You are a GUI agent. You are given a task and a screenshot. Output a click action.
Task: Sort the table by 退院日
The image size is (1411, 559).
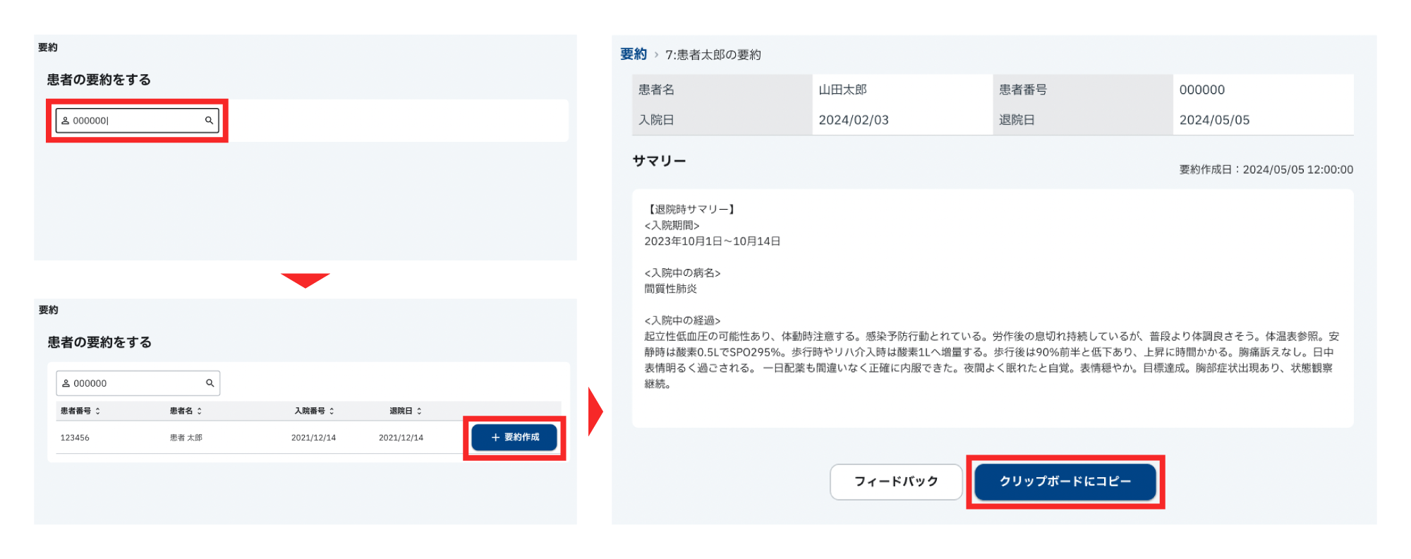419,411
